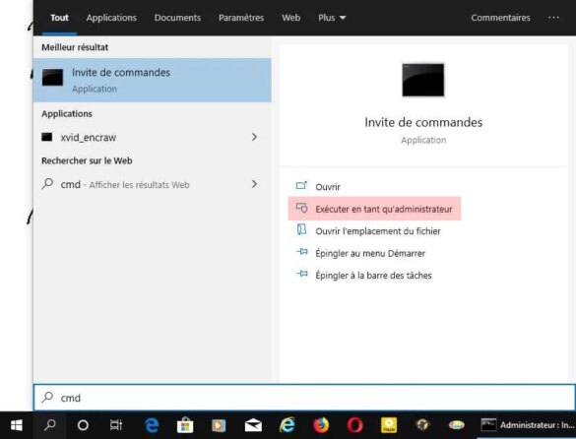Open the dark round taskbar app icon
The width and height of the screenshot is (576, 439).
click(422, 425)
